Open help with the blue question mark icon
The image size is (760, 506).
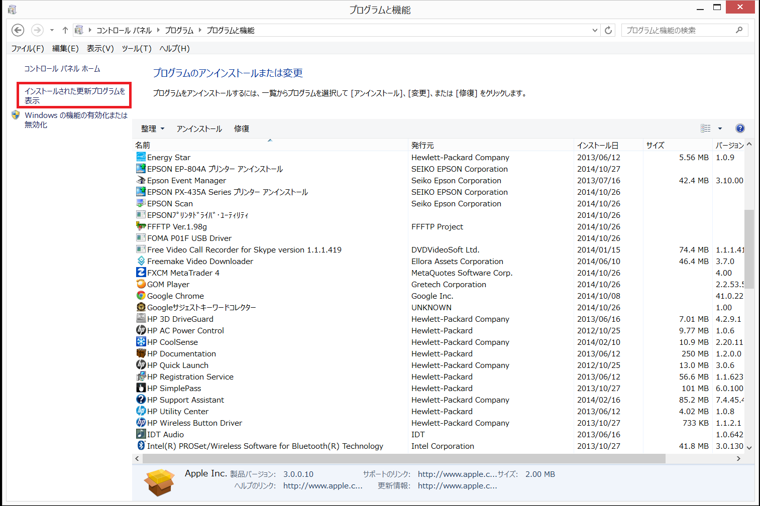point(740,129)
